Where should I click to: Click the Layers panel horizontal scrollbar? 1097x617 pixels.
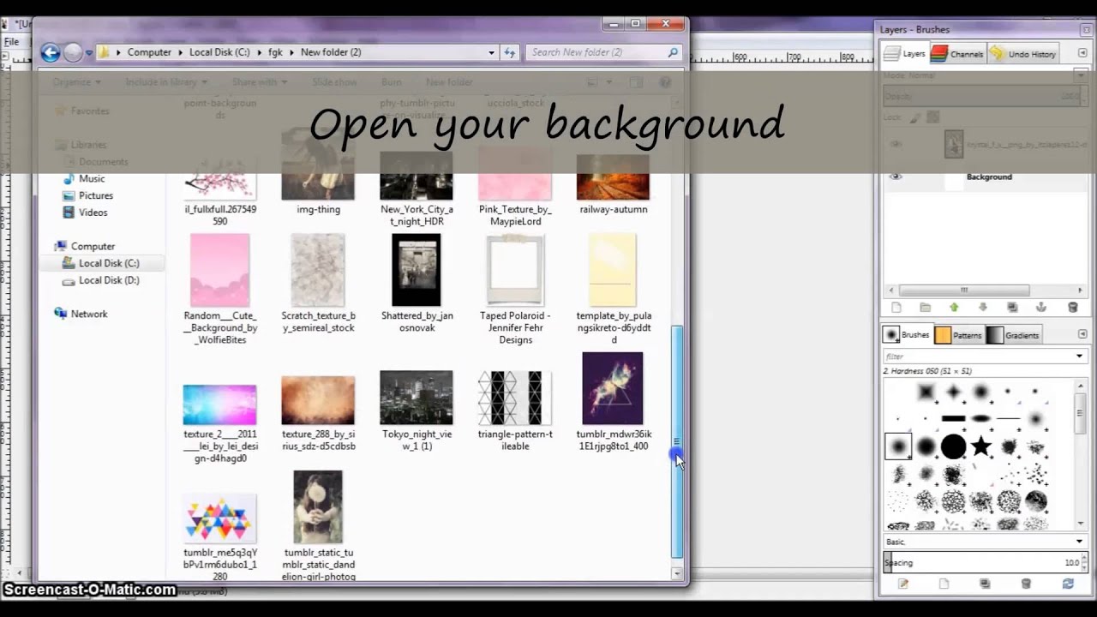point(963,291)
